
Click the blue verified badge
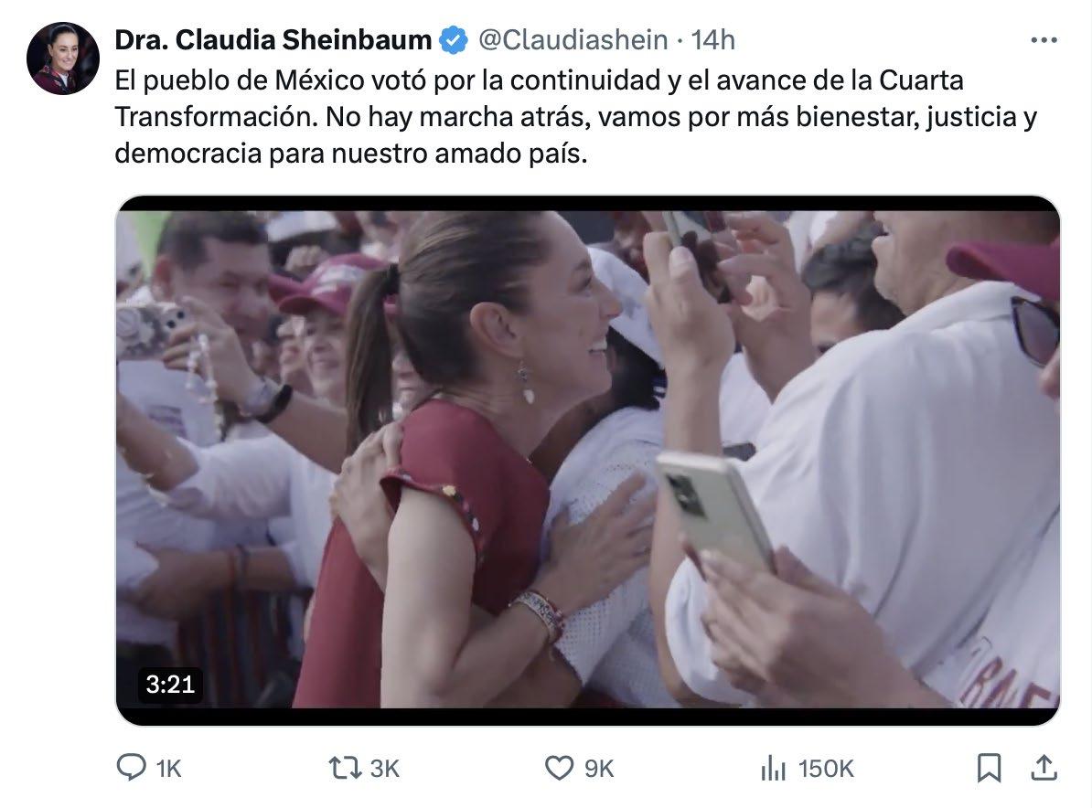[454, 40]
